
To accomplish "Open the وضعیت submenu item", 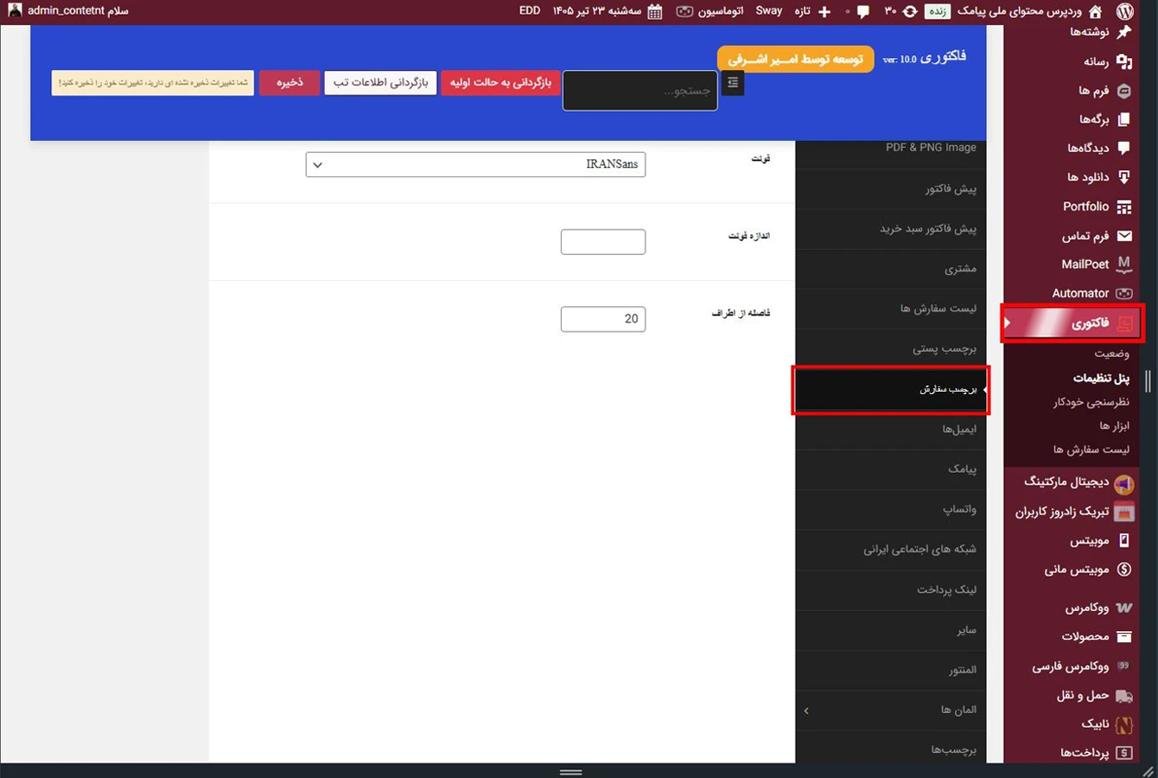I will coord(1111,354).
